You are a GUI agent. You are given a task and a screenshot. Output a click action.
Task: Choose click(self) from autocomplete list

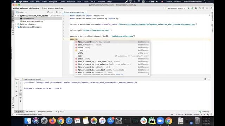click(112, 48)
